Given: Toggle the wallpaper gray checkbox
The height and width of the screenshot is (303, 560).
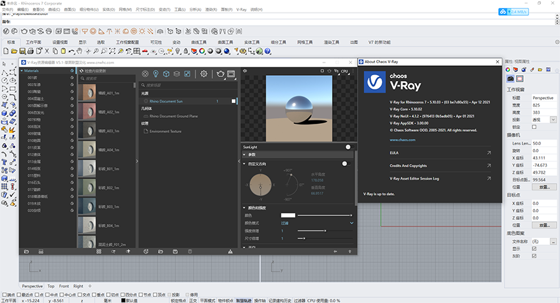Looking at the screenshot, I should click(534, 256).
